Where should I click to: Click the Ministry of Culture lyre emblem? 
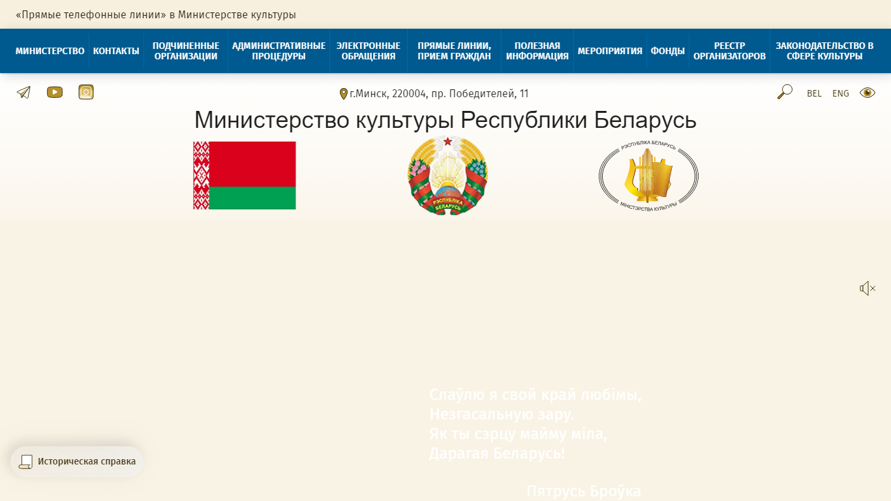pyautogui.click(x=648, y=175)
